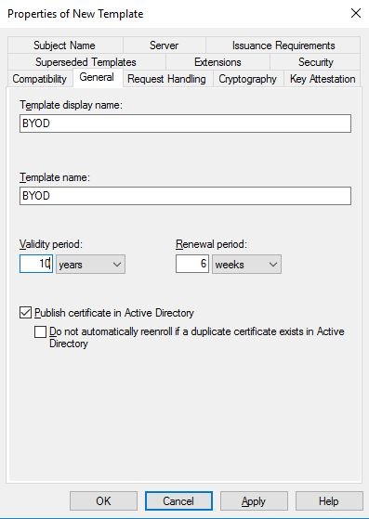
Task: Click the OK button
Action: click(103, 501)
